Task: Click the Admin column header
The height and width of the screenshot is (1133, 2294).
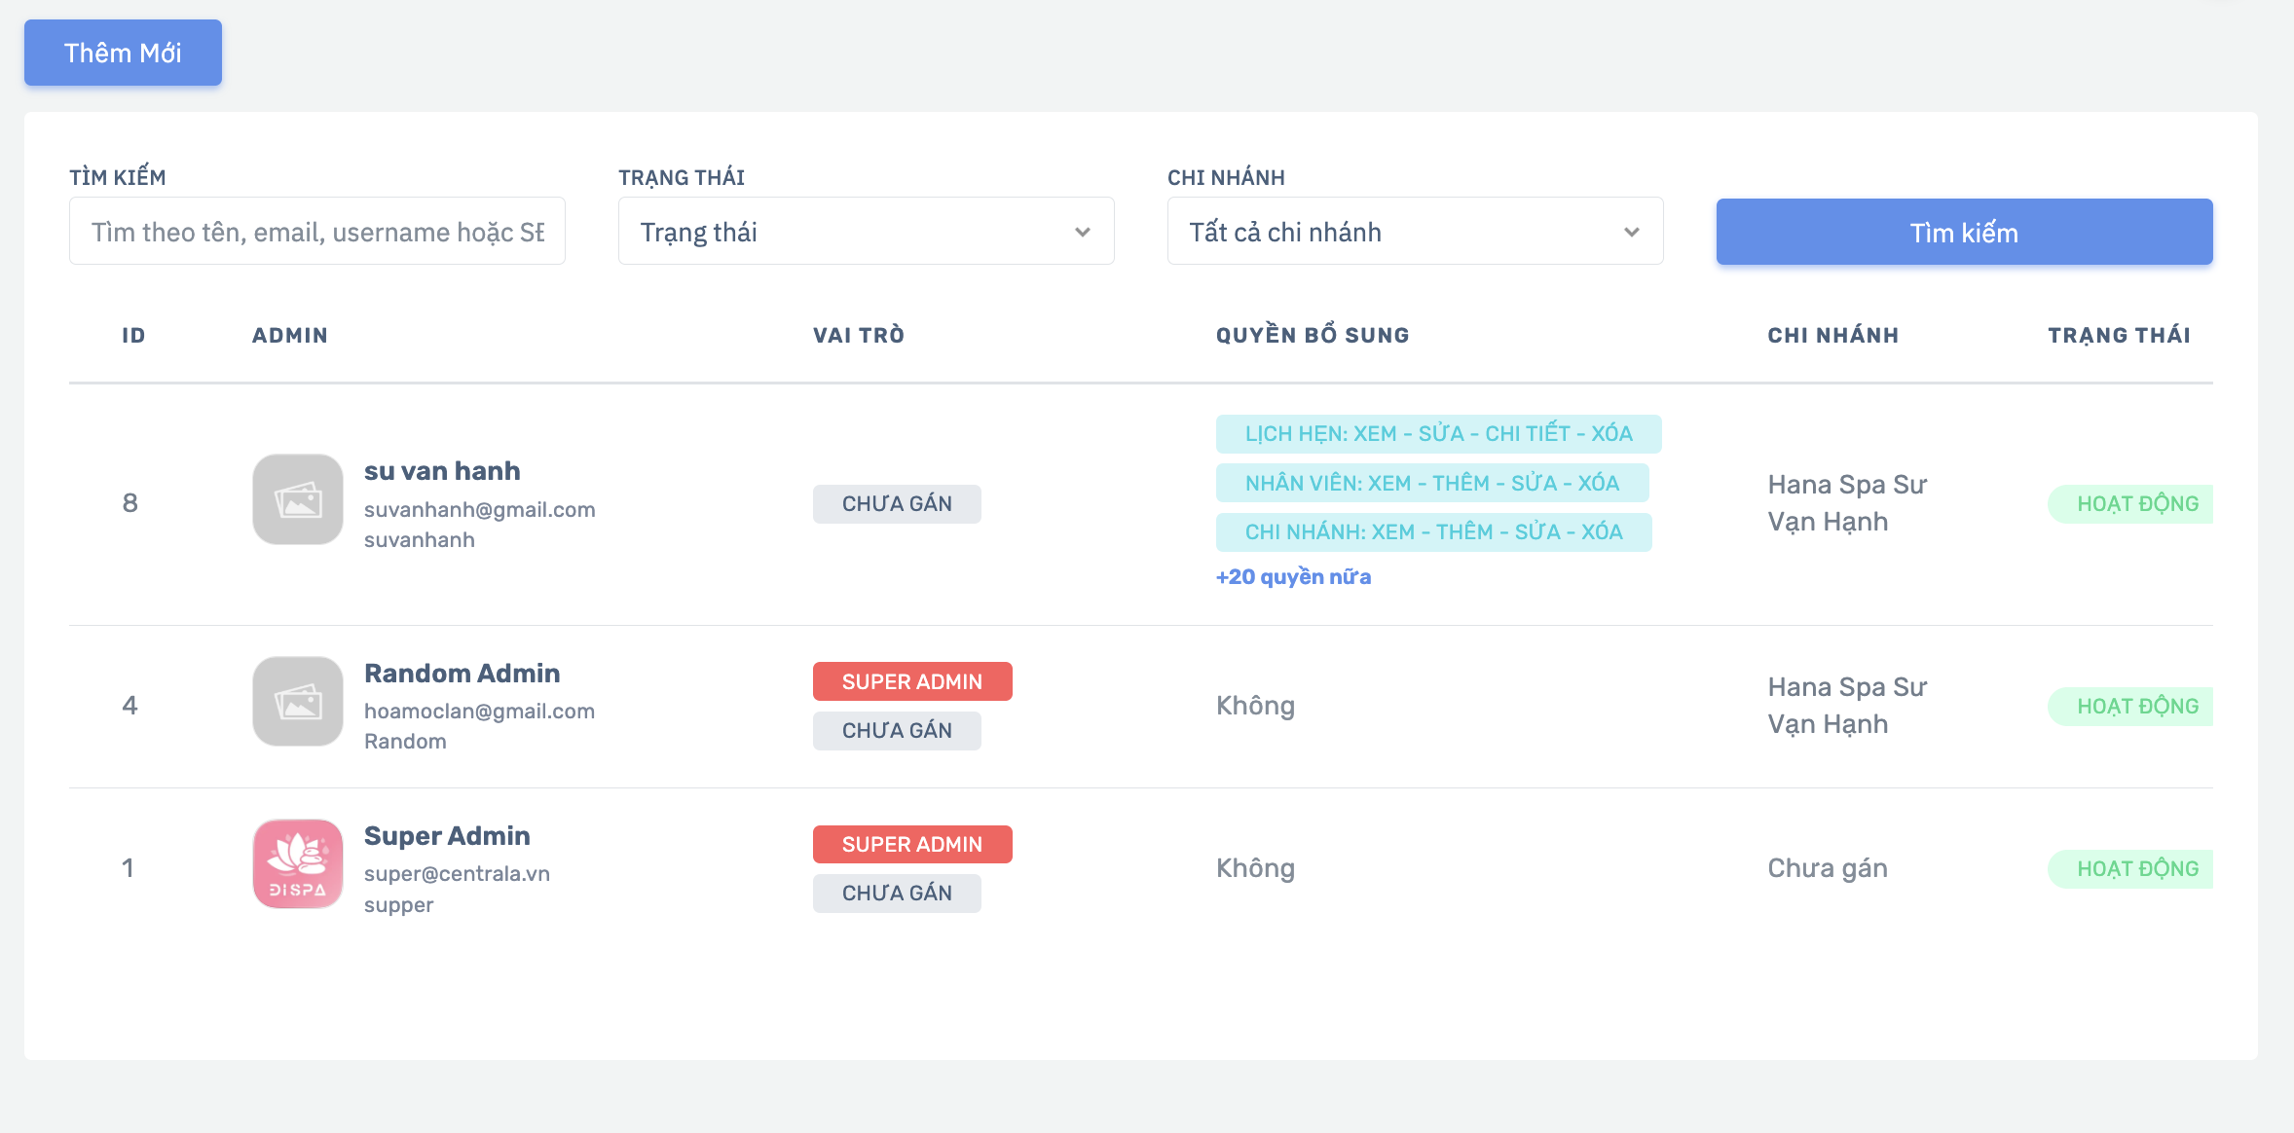Action: tap(290, 336)
